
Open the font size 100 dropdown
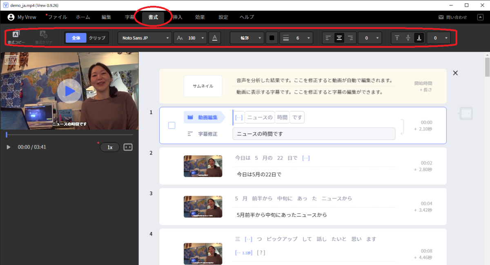point(190,38)
